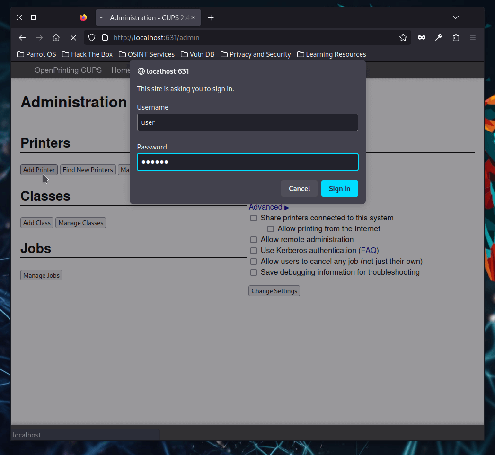The image size is (495, 455).
Task: Click the browser back arrow button
Action: [22, 37]
